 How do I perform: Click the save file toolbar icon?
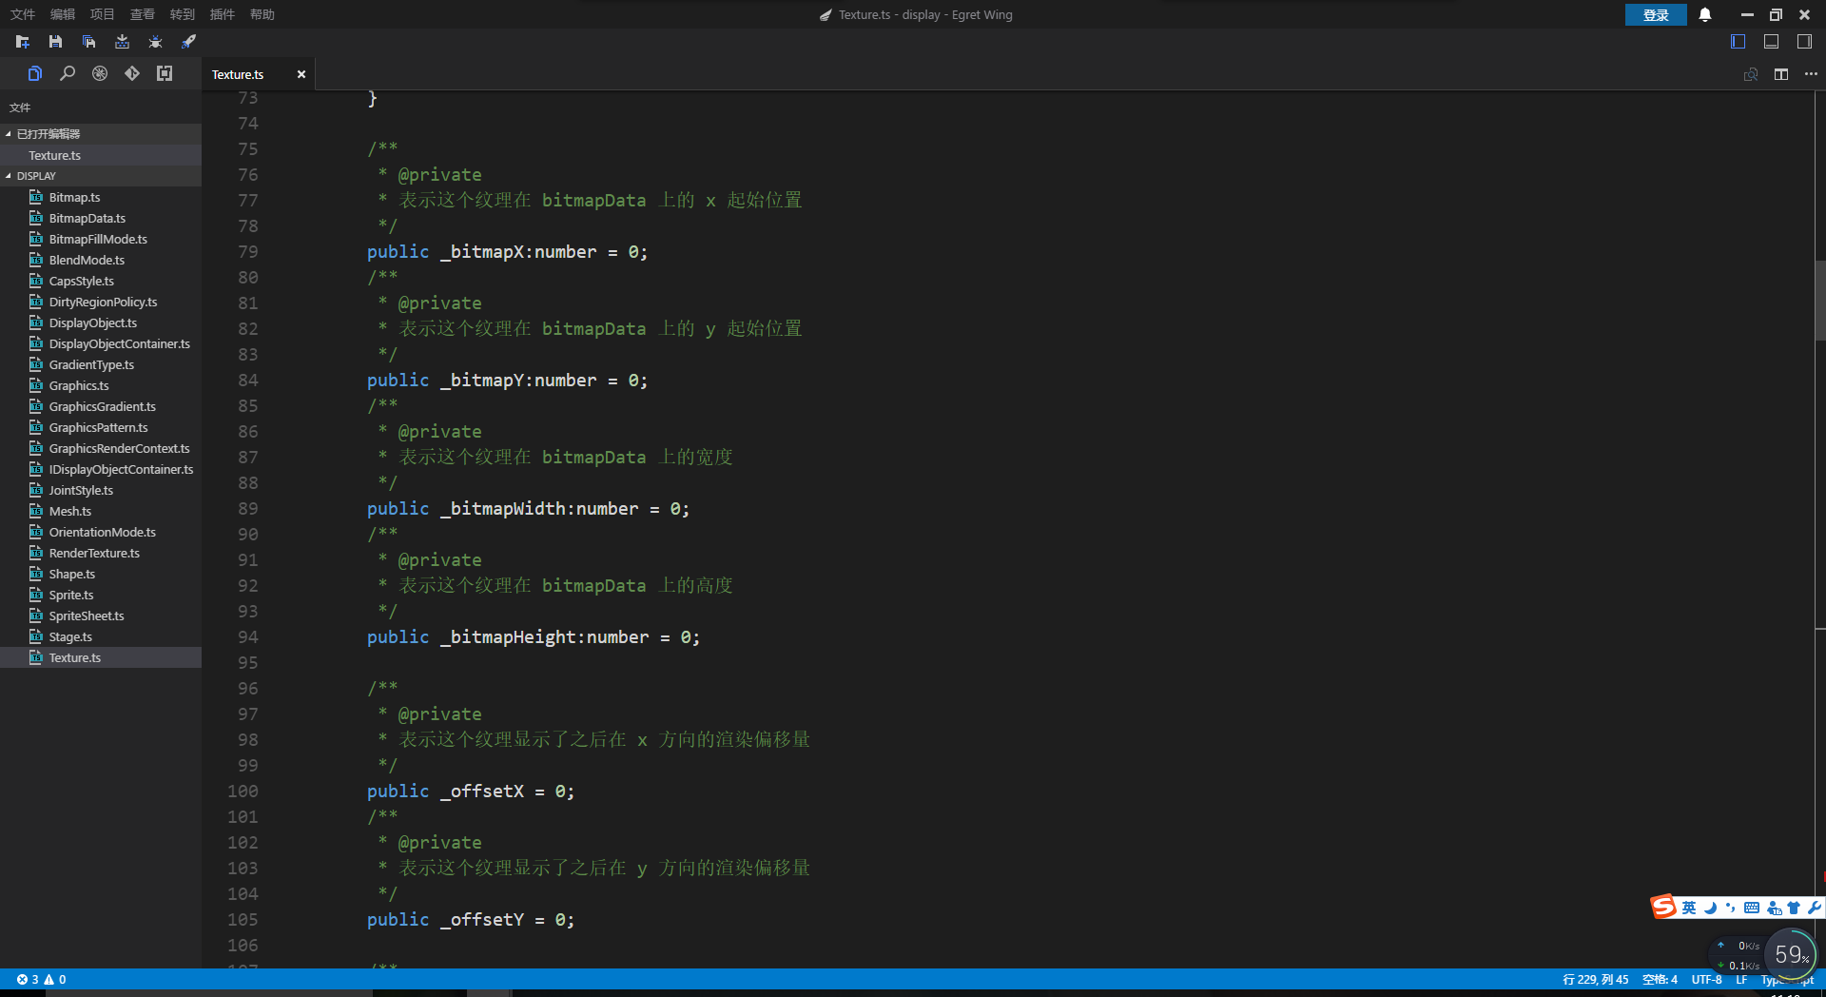[x=55, y=42]
